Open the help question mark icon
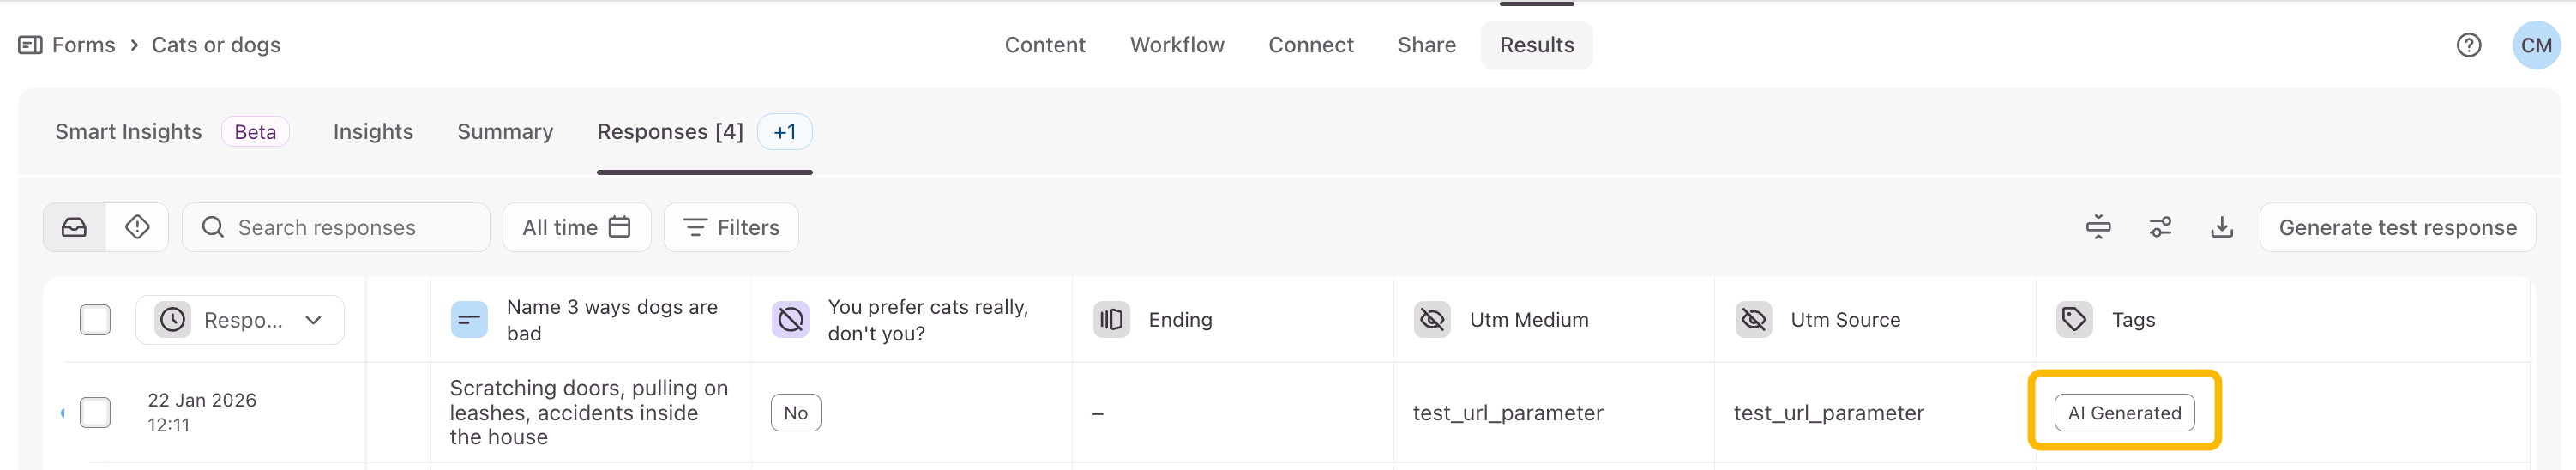 point(2468,45)
